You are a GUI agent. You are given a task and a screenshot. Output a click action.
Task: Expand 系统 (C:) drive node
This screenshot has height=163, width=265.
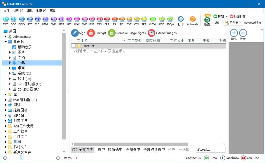pyautogui.click(x=10, y=73)
